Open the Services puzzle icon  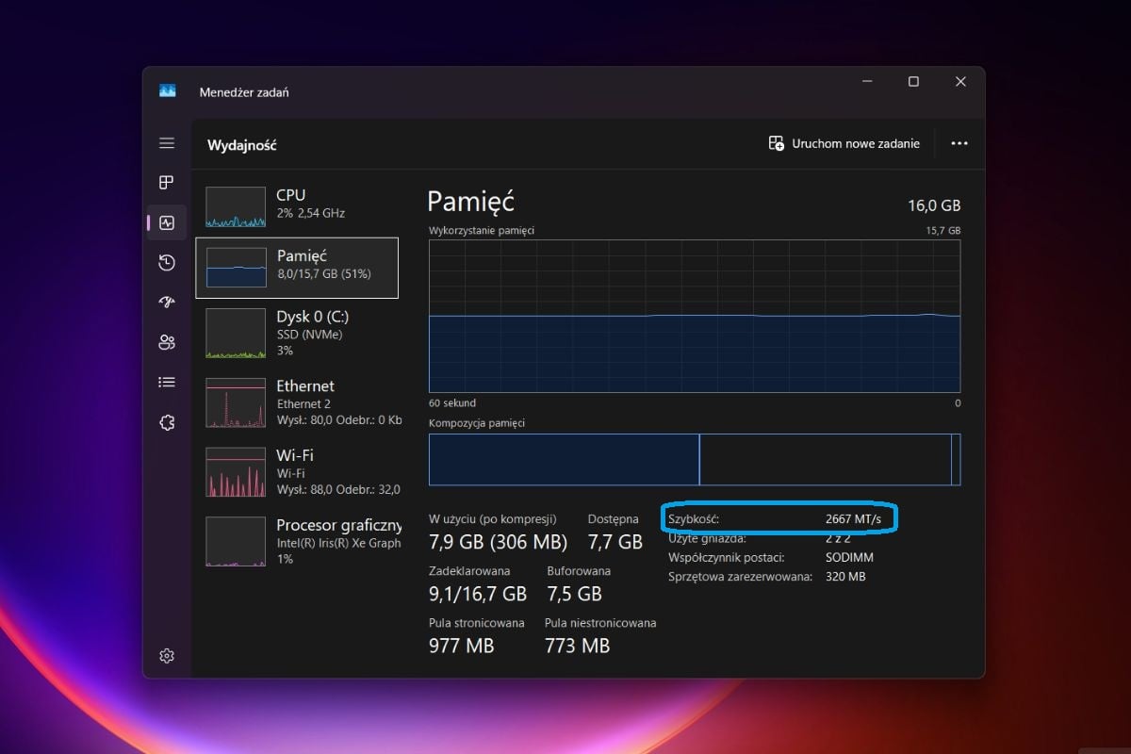tap(167, 422)
